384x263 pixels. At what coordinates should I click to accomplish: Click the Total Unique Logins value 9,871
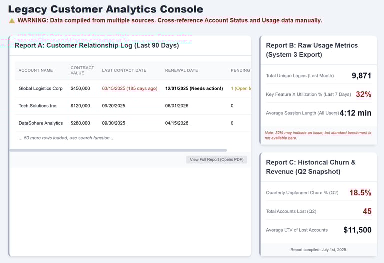pos(361,76)
